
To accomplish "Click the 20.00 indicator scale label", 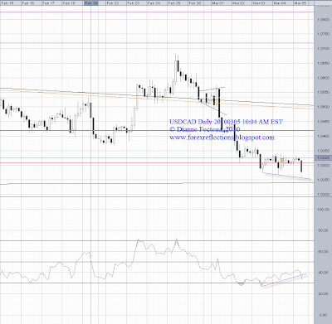I will pos(324,294).
